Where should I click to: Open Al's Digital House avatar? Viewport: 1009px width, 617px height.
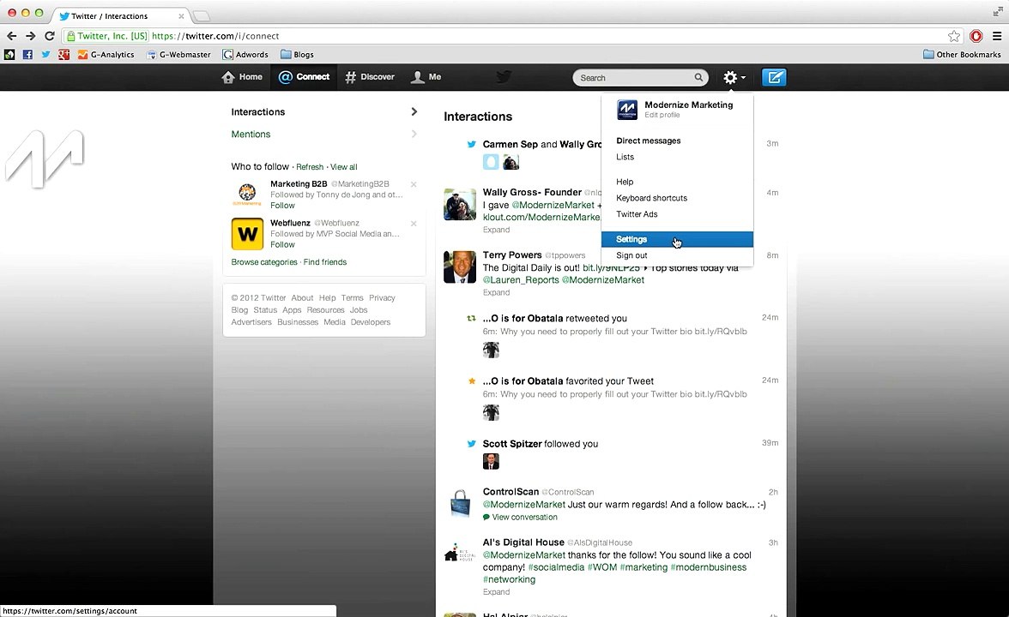click(460, 554)
